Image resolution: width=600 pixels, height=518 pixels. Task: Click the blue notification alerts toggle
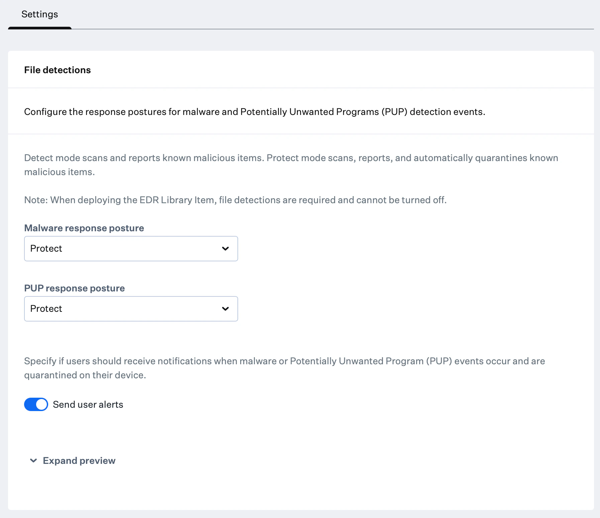[36, 404]
